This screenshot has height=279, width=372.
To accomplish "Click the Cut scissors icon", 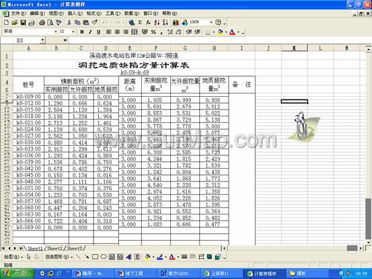I will click(x=69, y=22).
